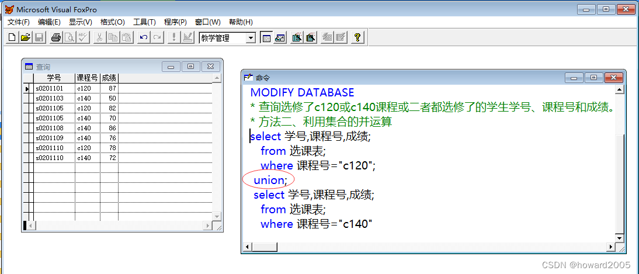Viewport: 639px width, 274px height.
Task: Click the Run exclamation mark icon
Action: click(174, 37)
